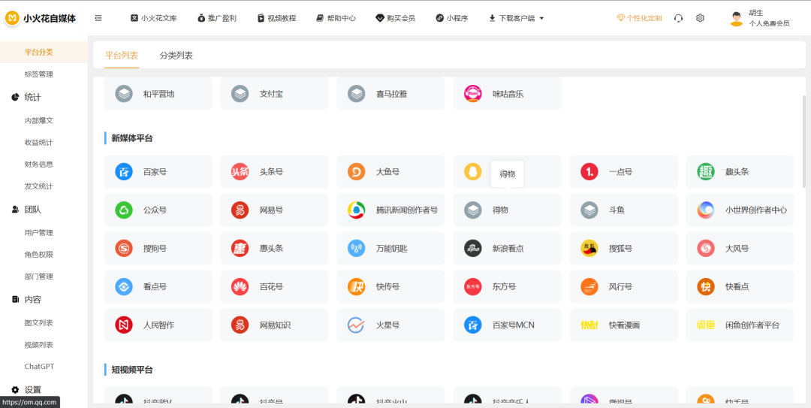Select the 喜马拉雅 platform card
Viewport: 811px width, 408px height.
click(390, 94)
